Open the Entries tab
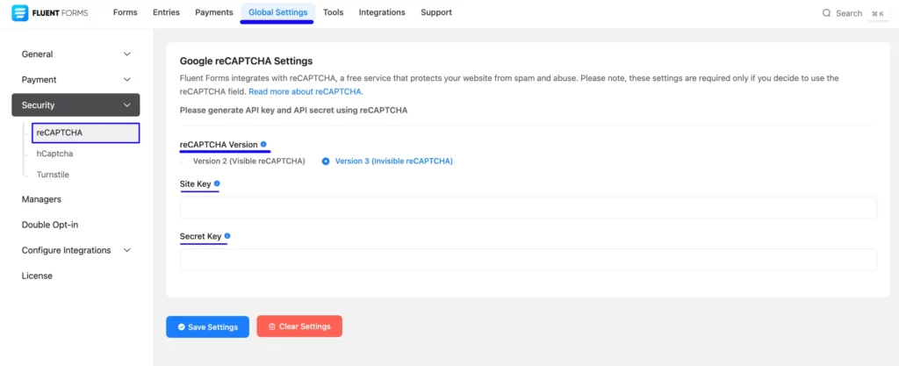Image resolution: width=899 pixels, height=366 pixels. pos(165,12)
